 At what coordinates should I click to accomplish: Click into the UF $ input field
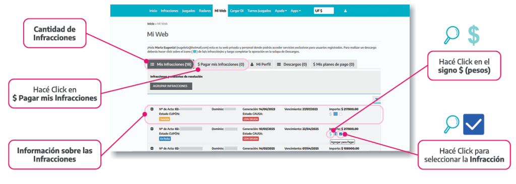(x=324, y=11)
